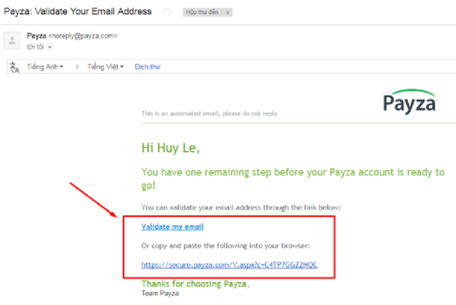The image size is (456, 305).
Task: Click the 'Dịch thư' translate message link
Action: point(148,67)
